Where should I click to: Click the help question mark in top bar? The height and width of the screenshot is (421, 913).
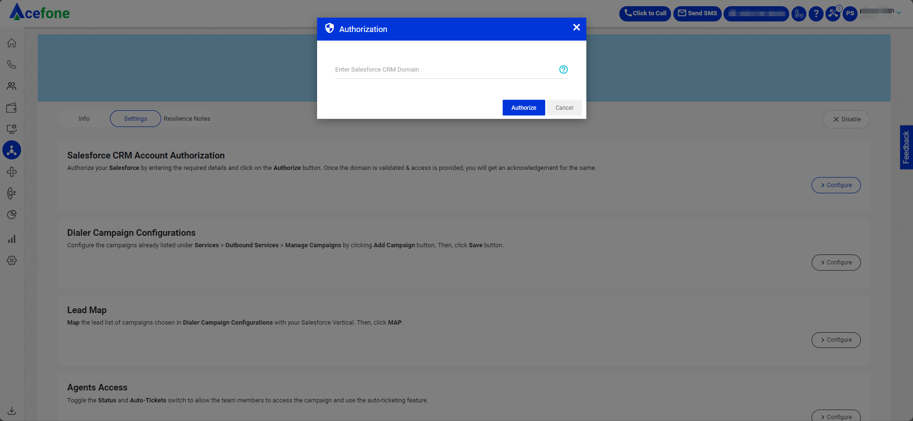pyautogui.click(x=816, y=14)
